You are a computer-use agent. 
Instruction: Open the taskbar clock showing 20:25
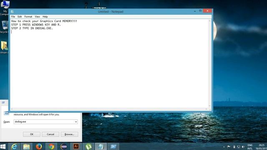click(262, 147)
